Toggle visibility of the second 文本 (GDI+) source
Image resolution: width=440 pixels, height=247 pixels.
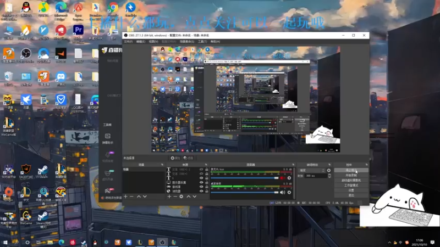201,173
